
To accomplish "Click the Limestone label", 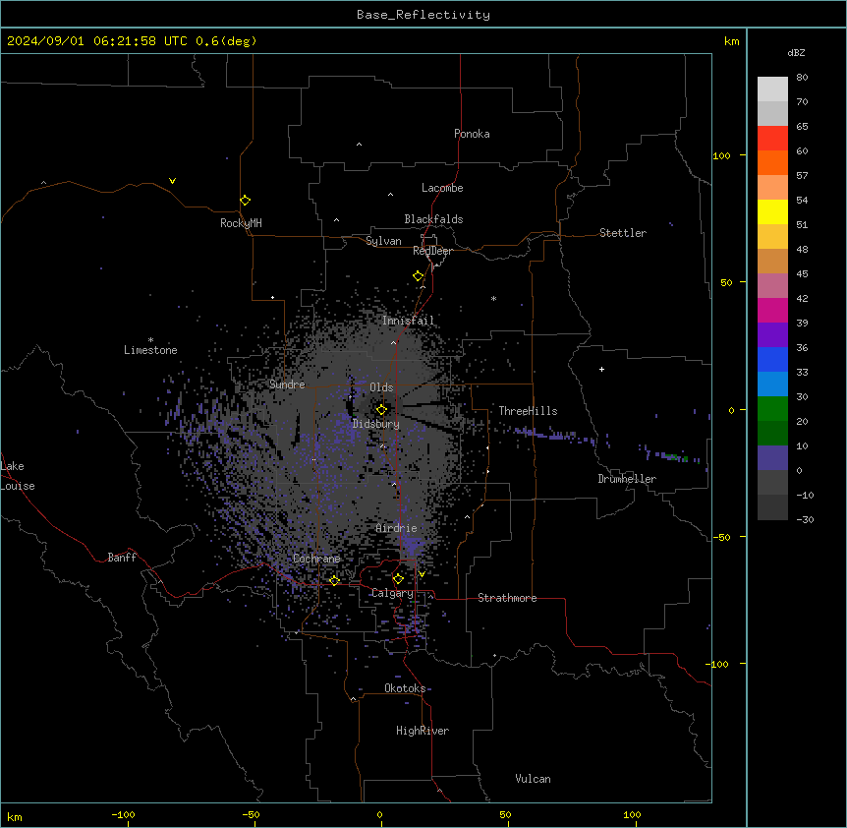I will pos(150,350).
